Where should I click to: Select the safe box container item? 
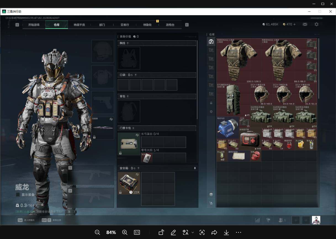coord(129,183)
